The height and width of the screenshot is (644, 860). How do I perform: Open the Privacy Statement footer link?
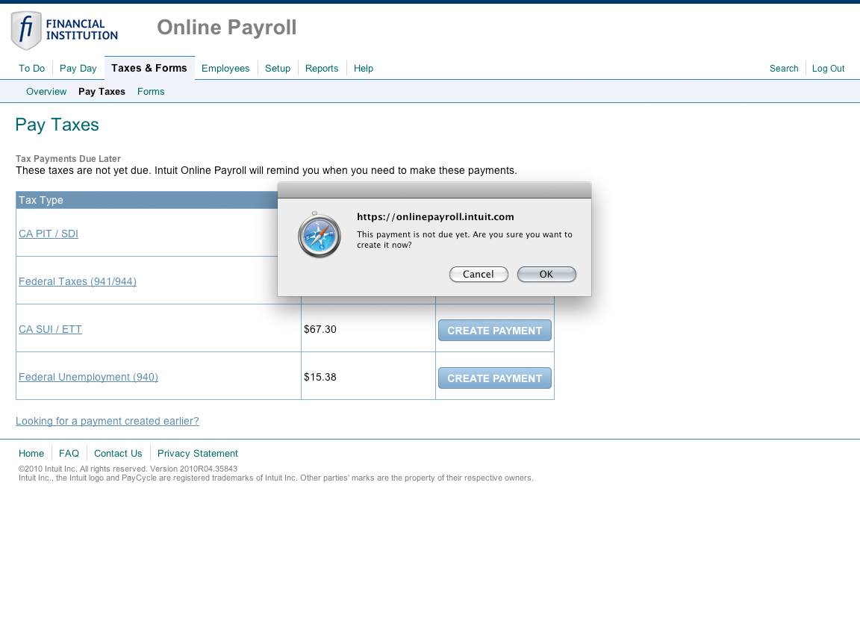point(197,454)
